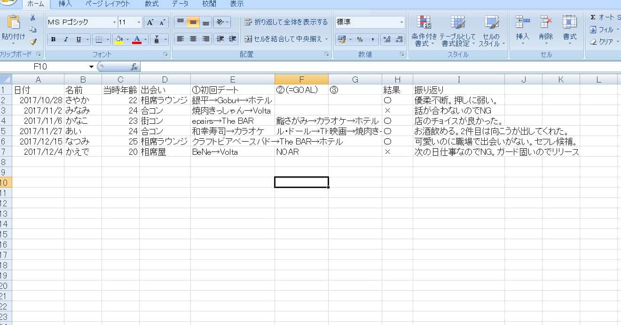This screenshot has width=621, height=325.
Task: Open the Data (データ) tab
Action: pos(180,4)
